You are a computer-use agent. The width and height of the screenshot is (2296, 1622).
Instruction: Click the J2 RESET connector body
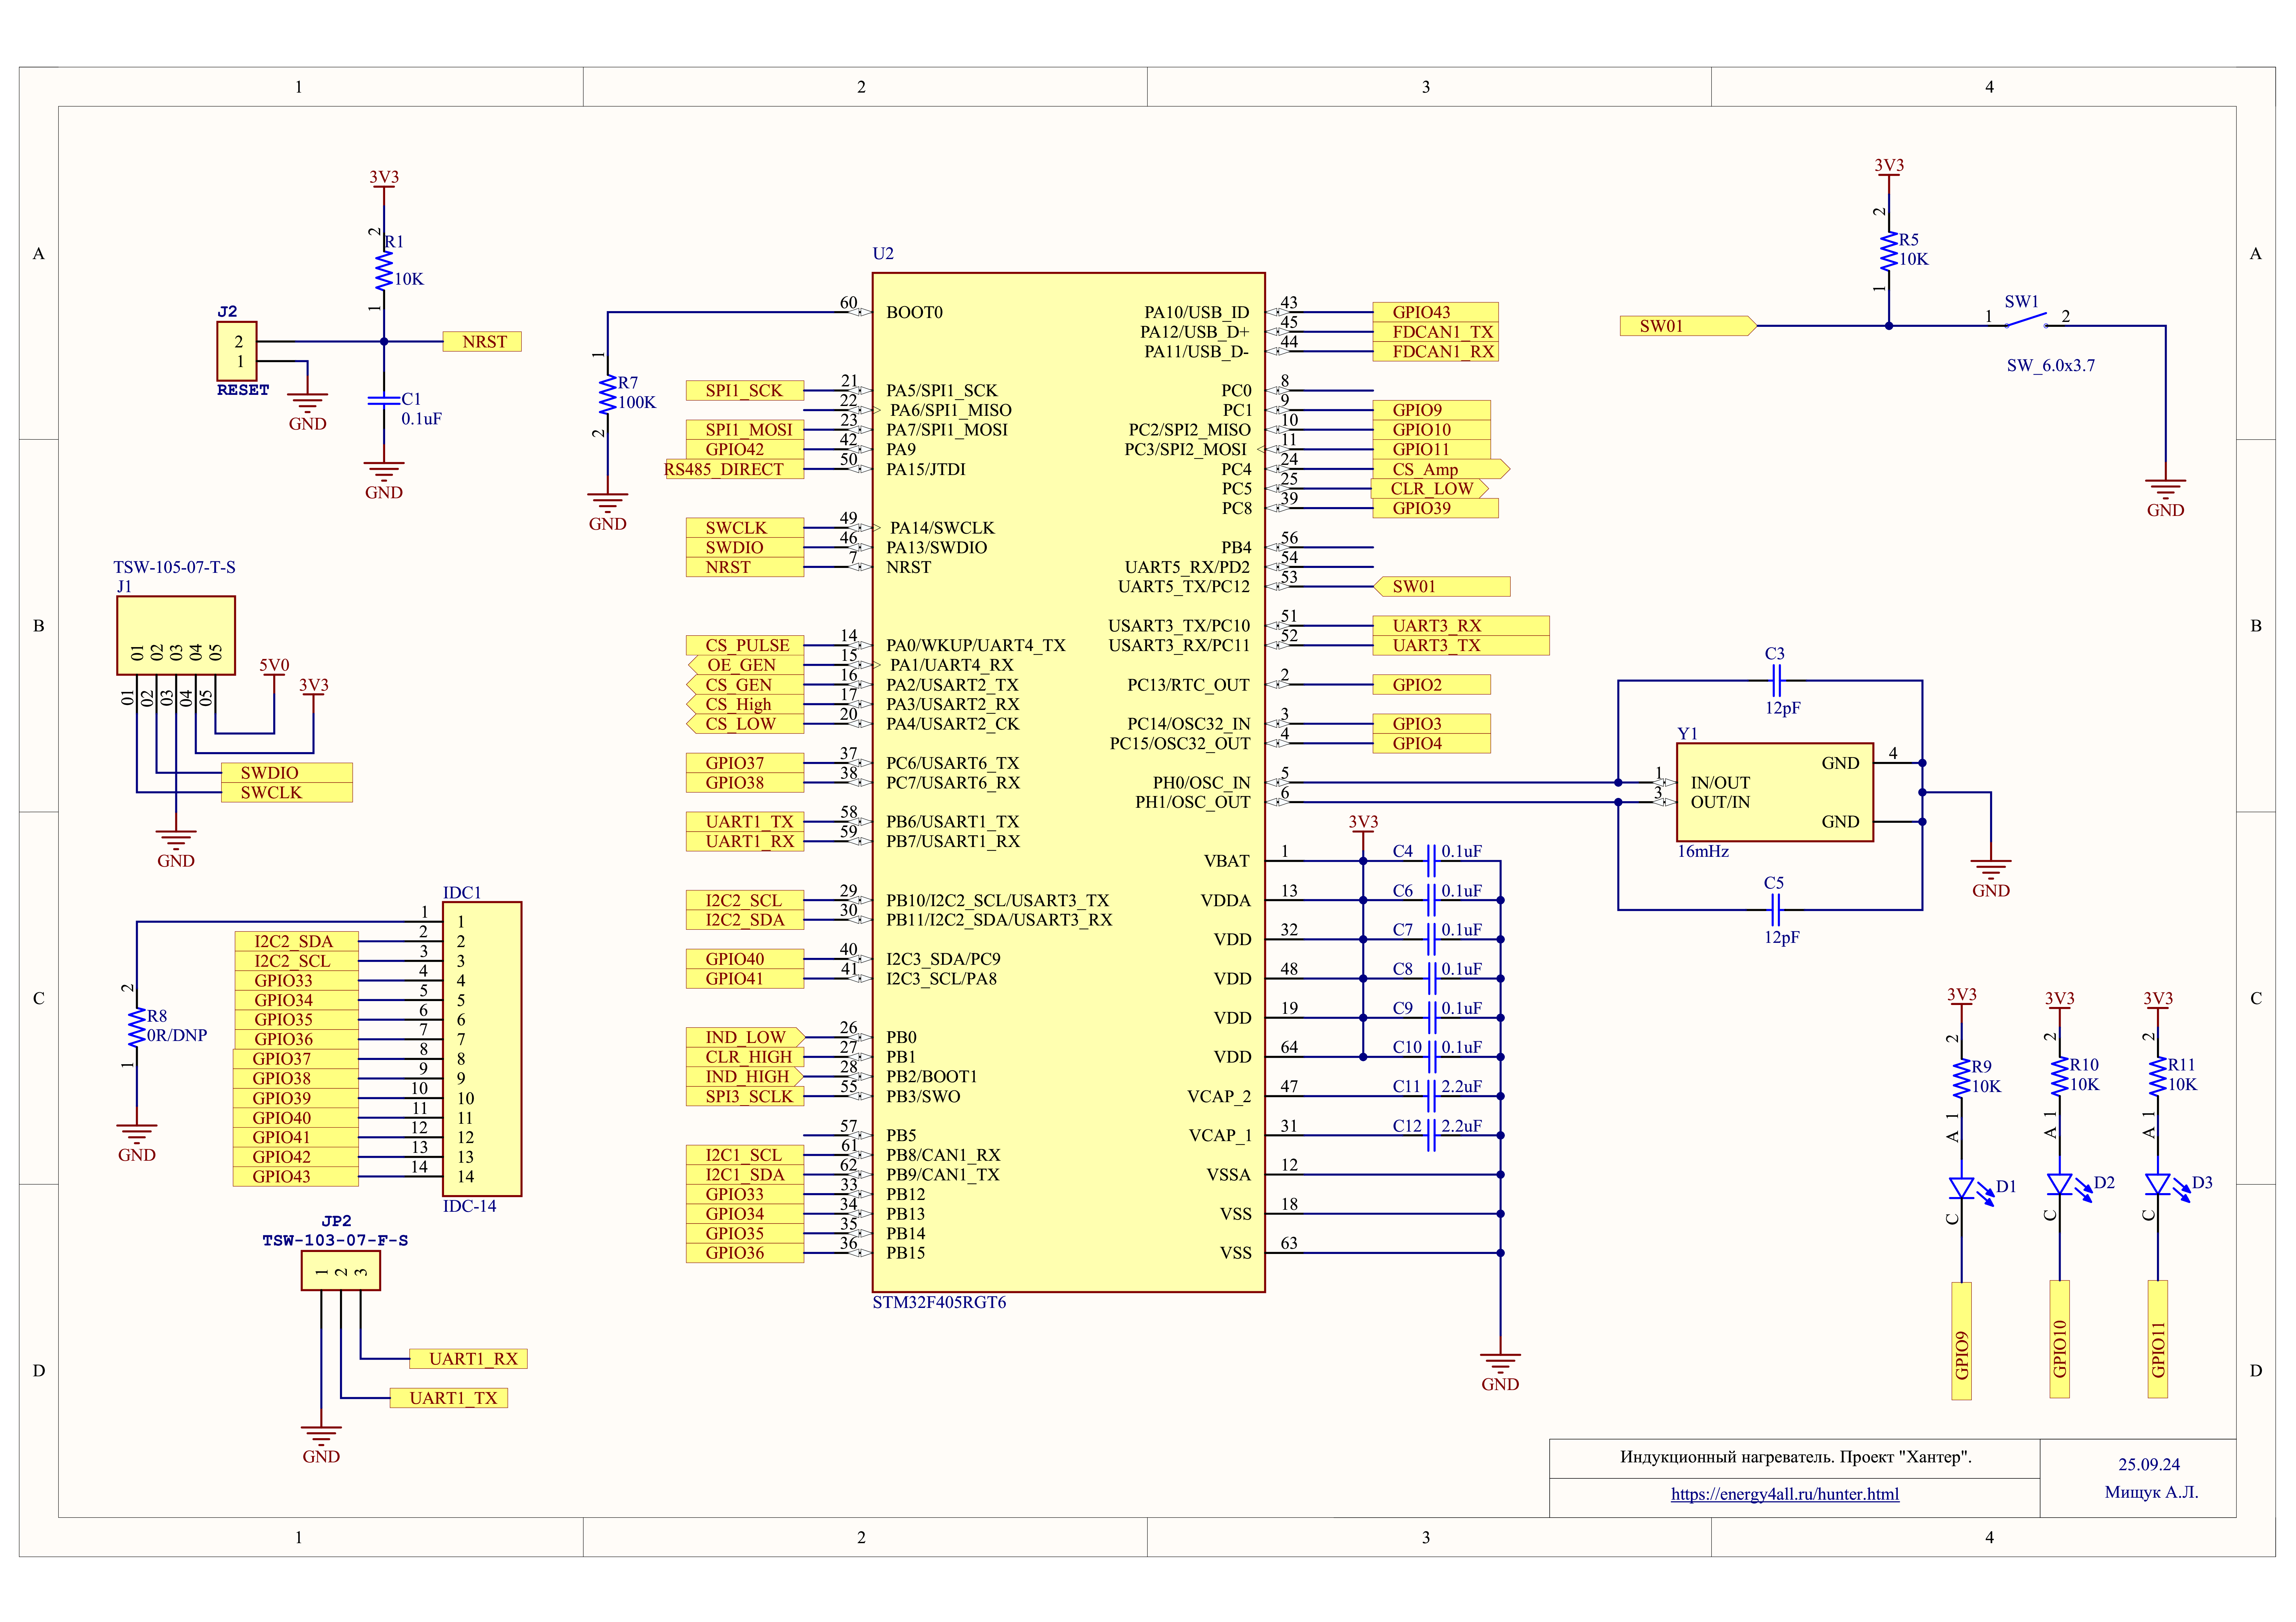pos(237,351)
